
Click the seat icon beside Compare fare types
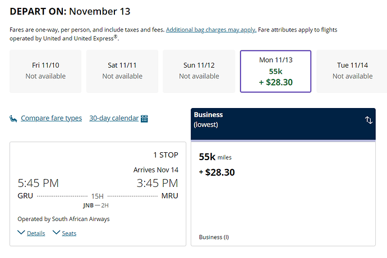[13, 119]
